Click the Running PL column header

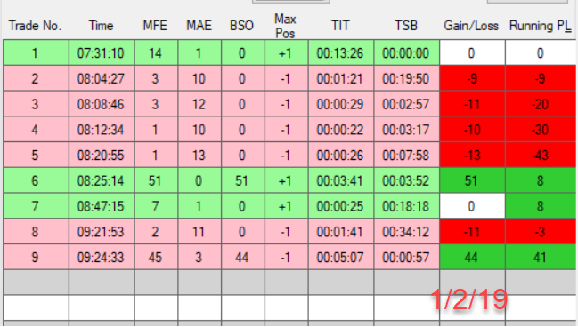(x=541, y=26)
